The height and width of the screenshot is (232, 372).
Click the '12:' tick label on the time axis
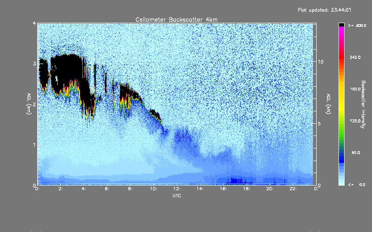[x=177, y=189]
